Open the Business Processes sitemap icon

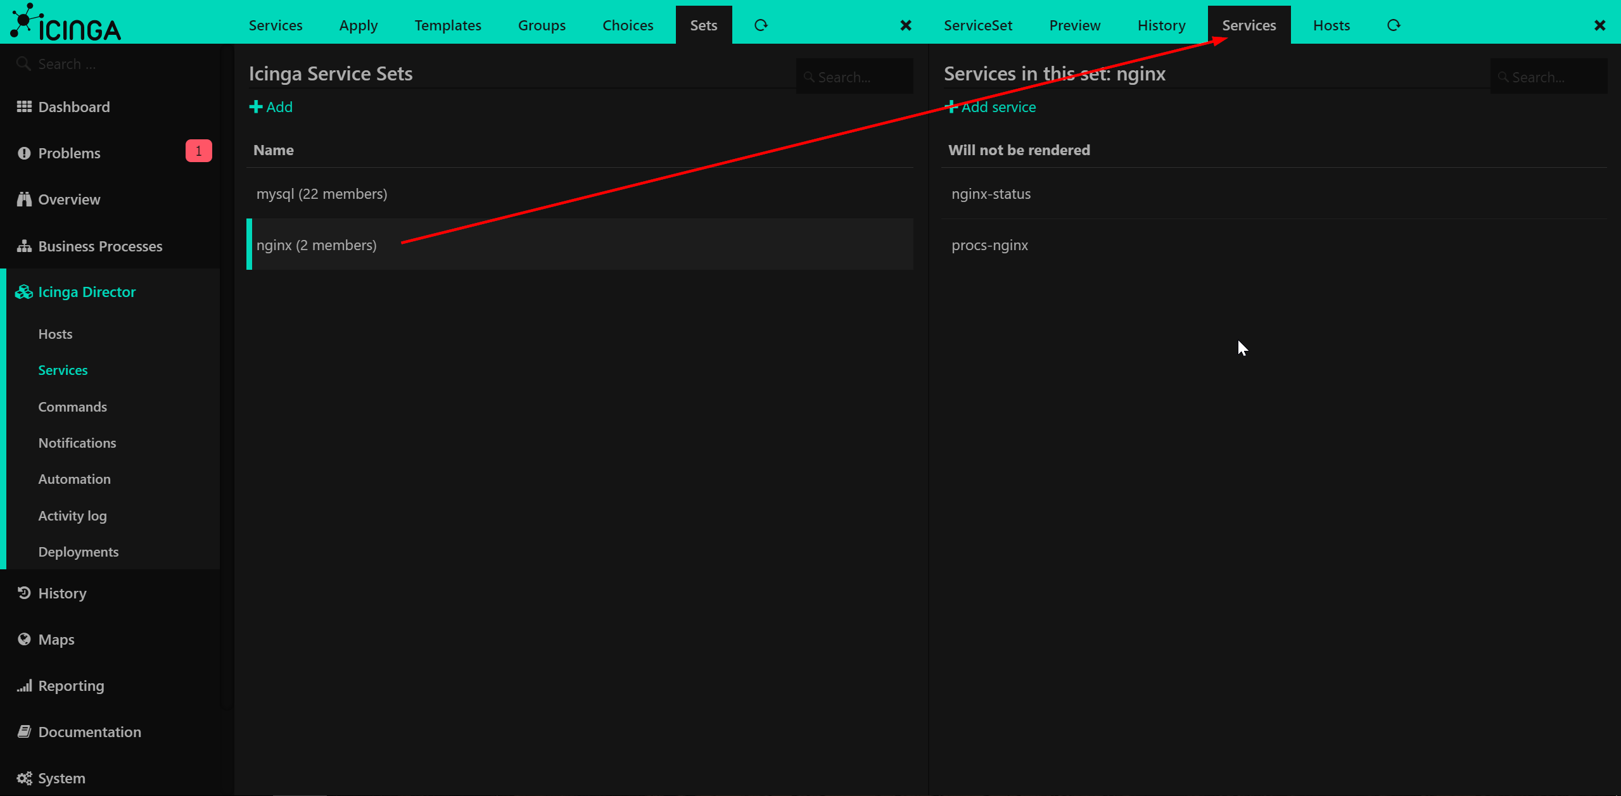point(23,246)
